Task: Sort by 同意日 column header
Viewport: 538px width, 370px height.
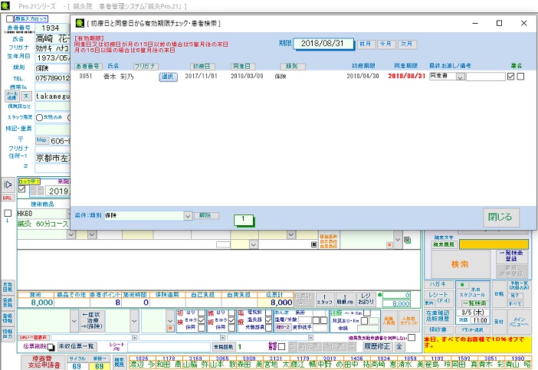Action: click(243, 66)
